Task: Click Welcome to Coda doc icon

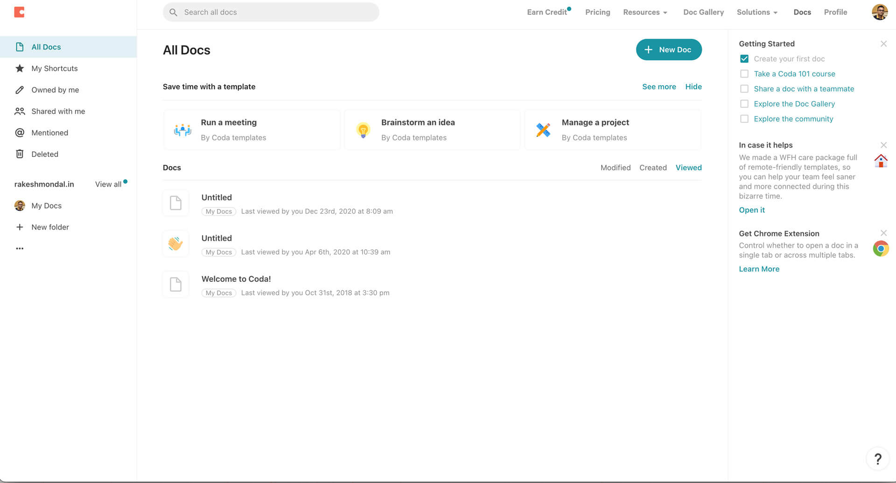Action: [x=175, y=284]
